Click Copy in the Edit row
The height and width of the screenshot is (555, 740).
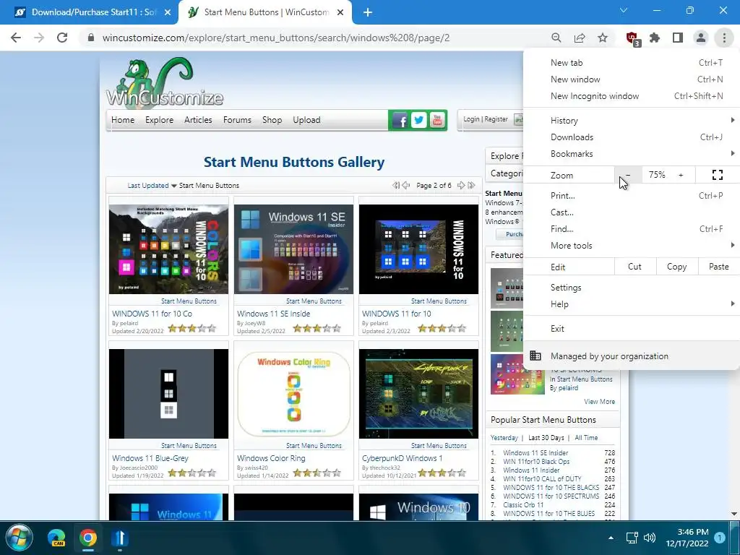(676, 267)
